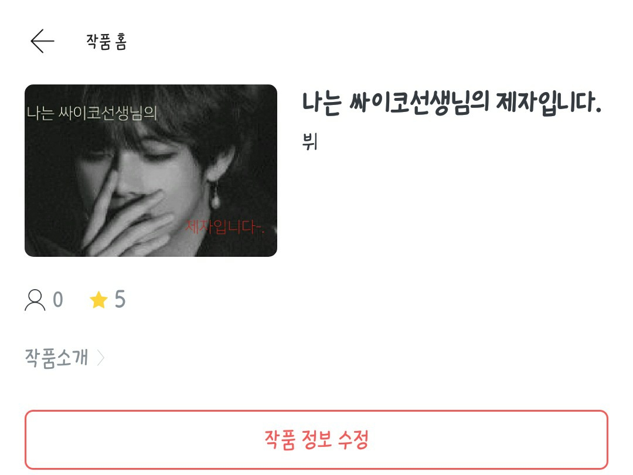The image size is (633, 475).
Task: Open the black-and-white cover thumbnail
Action: (x=151, y=171)
